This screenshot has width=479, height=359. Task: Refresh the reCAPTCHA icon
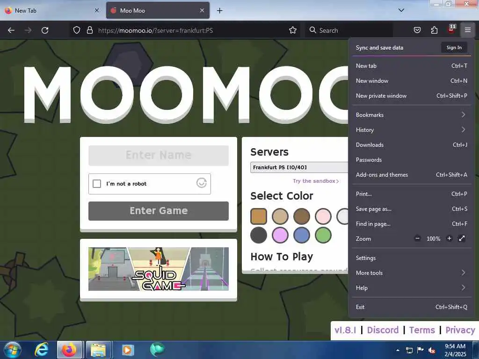(x=201, y=183)
